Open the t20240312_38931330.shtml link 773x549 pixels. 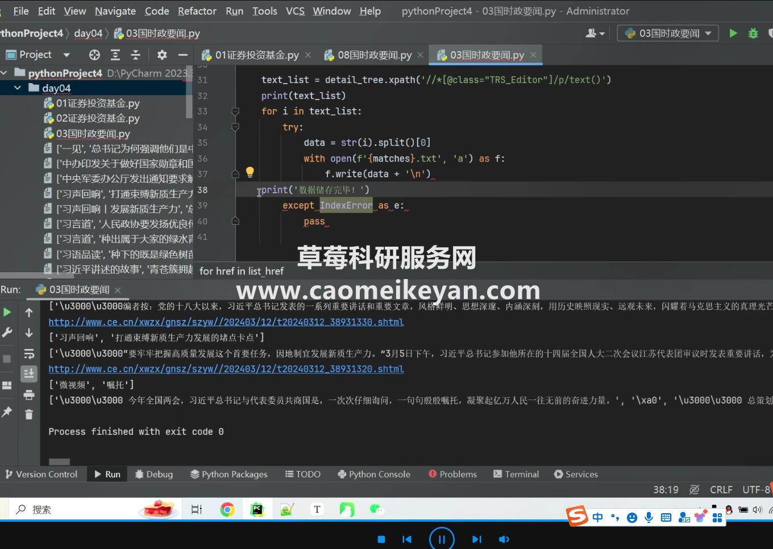click(x=226, y=322)
